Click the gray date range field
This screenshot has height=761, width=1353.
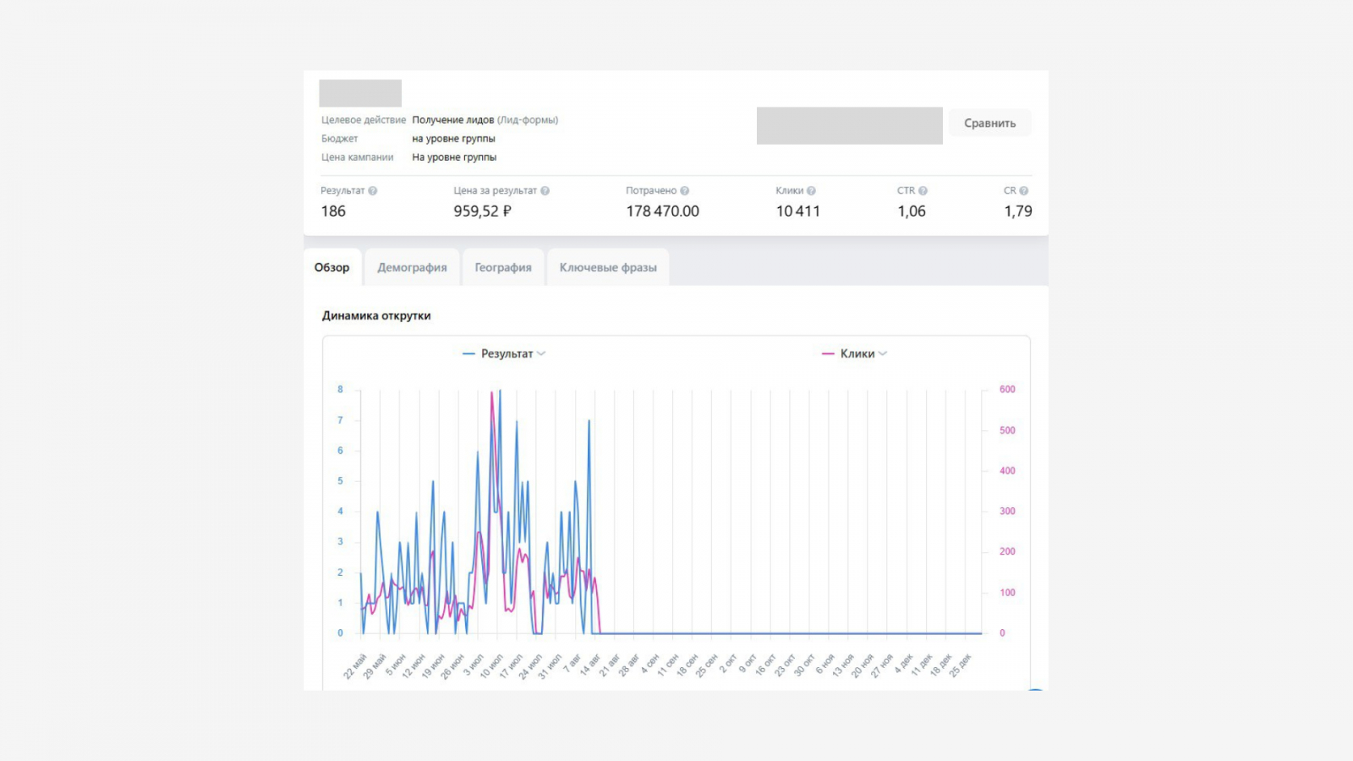pos(849,125)
